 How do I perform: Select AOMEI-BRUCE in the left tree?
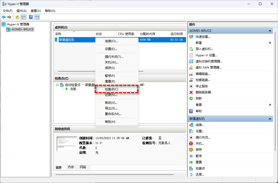click(22, 29)
